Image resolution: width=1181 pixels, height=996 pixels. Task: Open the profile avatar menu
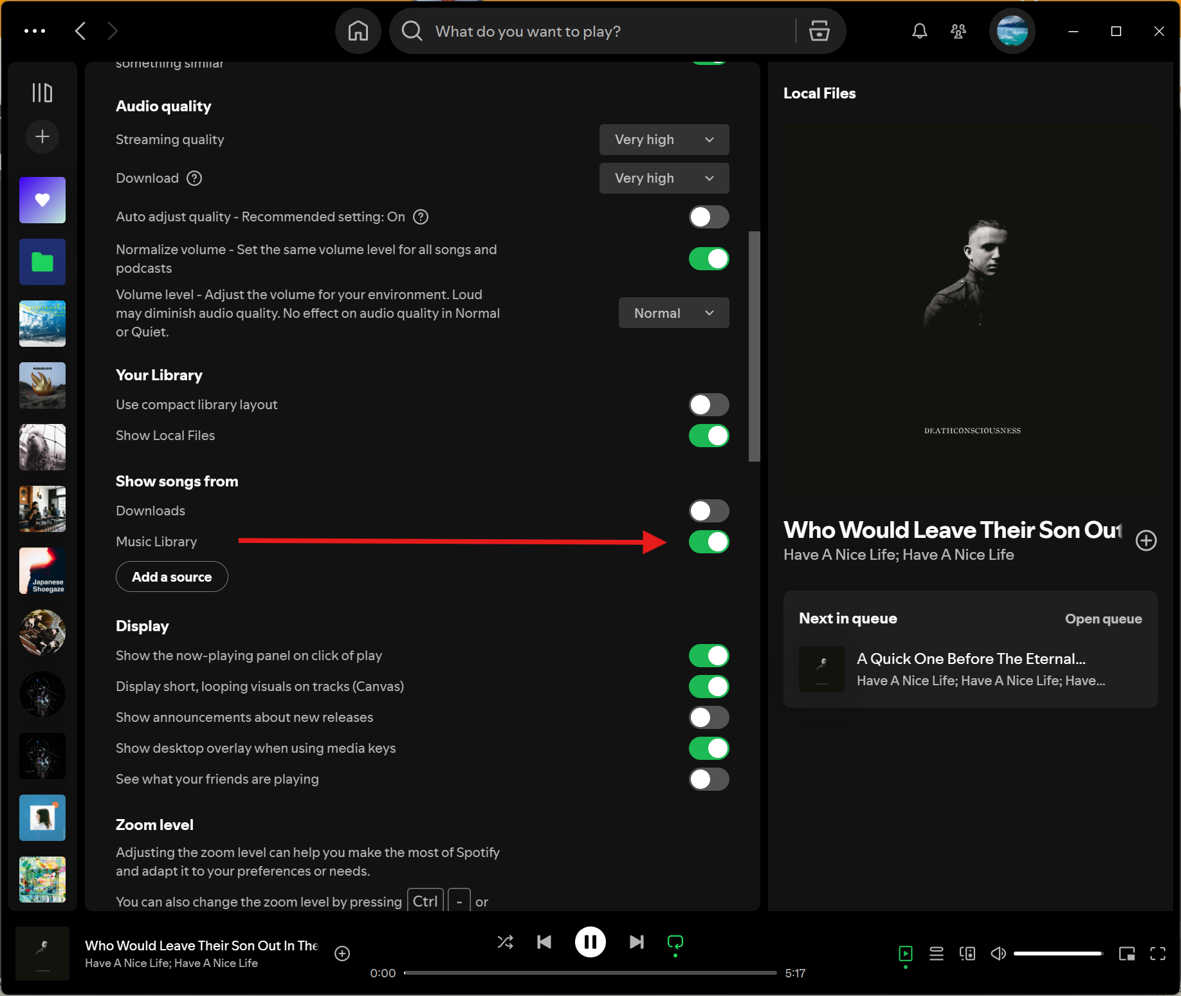coord(1012,31)
